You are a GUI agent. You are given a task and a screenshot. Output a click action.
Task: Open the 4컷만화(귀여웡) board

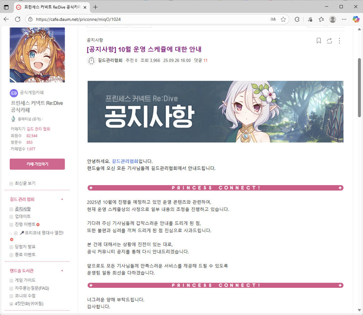[29, 304]
